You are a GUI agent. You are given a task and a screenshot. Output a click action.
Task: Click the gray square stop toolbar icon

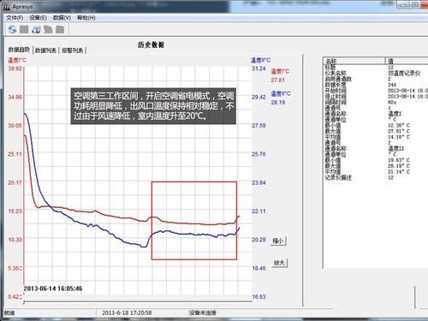(x=24, y=29)
